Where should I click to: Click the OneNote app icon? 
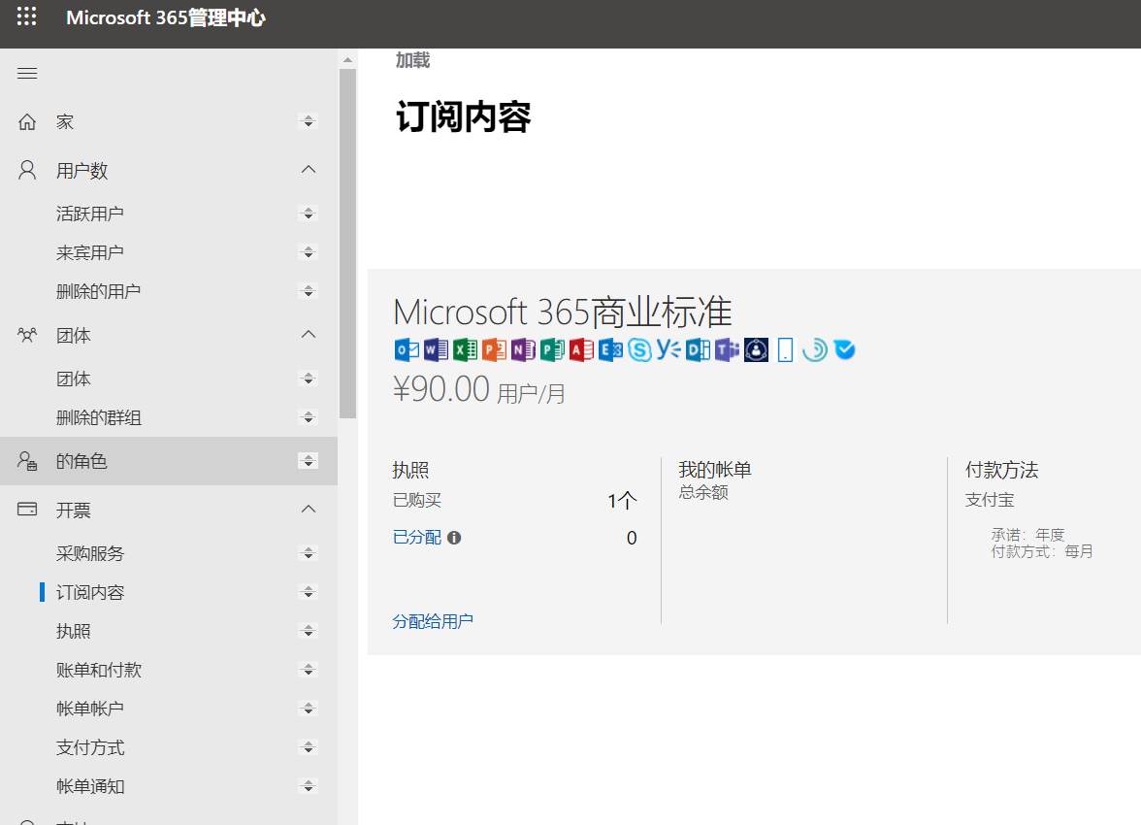(523, 350)
